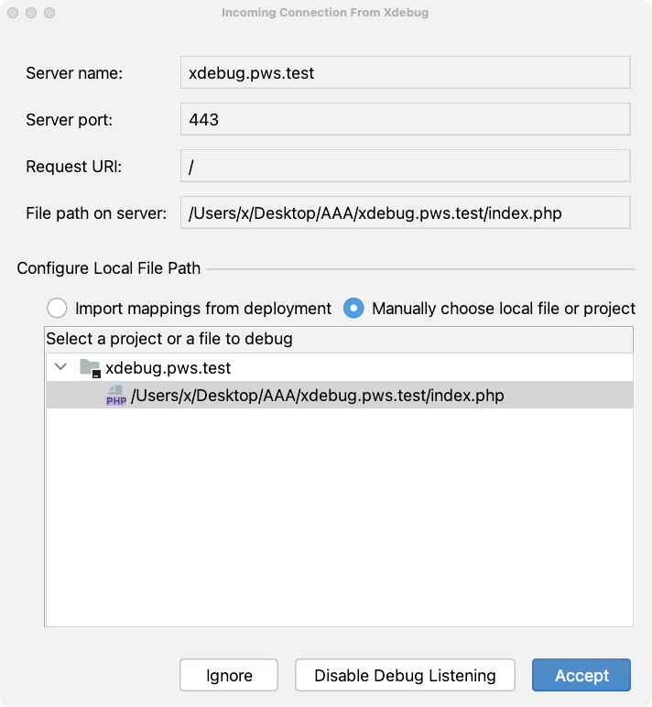Click the File path on server field
This screenshot has height=707, width=652.
[406, 212]
